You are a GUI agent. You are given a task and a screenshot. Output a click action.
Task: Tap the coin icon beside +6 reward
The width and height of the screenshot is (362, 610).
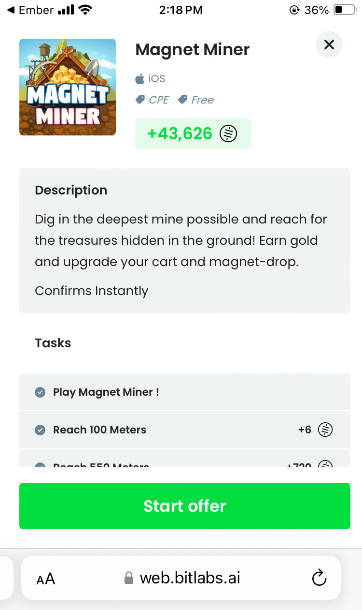(325, 430)
